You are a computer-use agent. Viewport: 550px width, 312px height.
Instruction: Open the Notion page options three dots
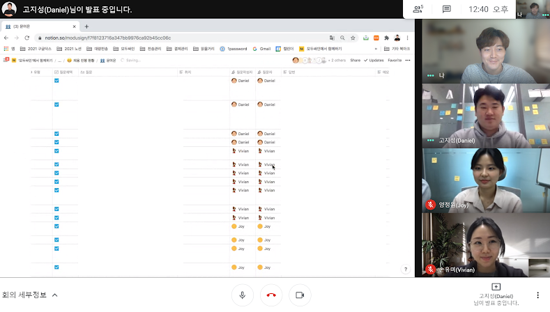point(408,61)
